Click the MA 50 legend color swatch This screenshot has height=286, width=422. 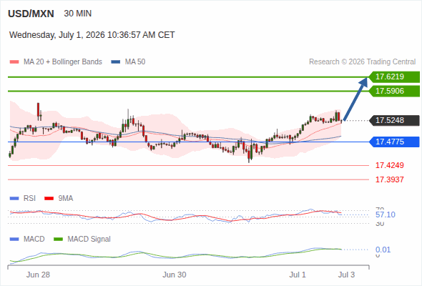[x=116, y=62]
